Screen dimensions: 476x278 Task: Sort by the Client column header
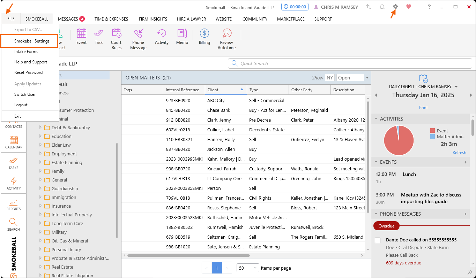pyautogui.click(x=226, y=90)
